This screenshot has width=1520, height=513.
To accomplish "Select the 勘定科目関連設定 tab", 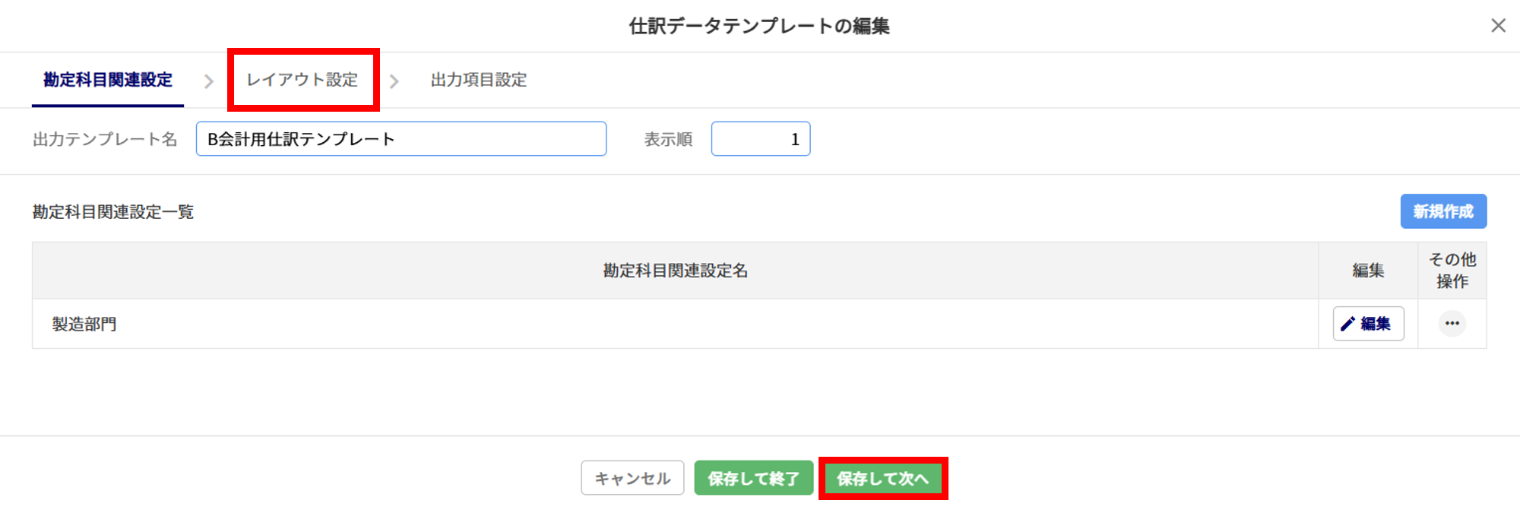I will [x=108, y=80].
